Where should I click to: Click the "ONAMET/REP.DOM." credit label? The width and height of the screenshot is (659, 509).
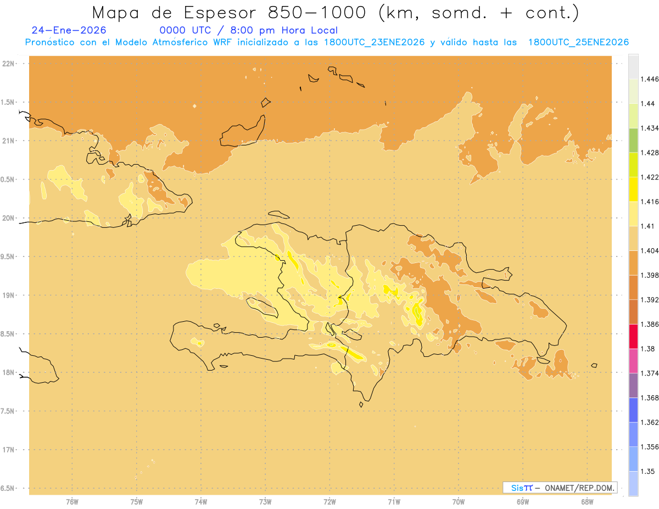580,488
